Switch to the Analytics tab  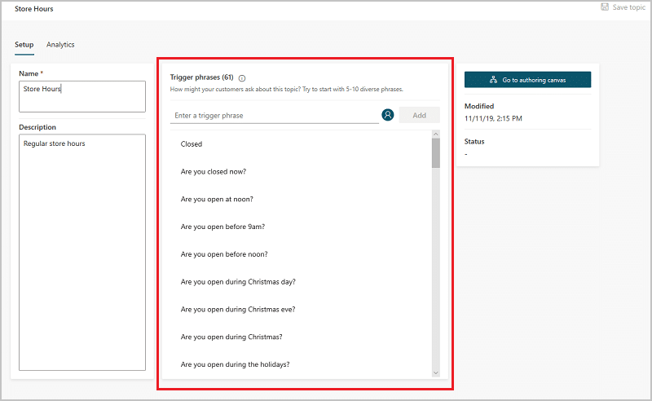60,45
